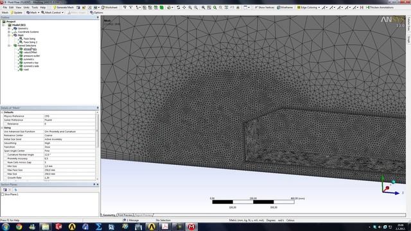Click the pressure-outlet named selection icon
411x231 pixels.
click(21, 56)
